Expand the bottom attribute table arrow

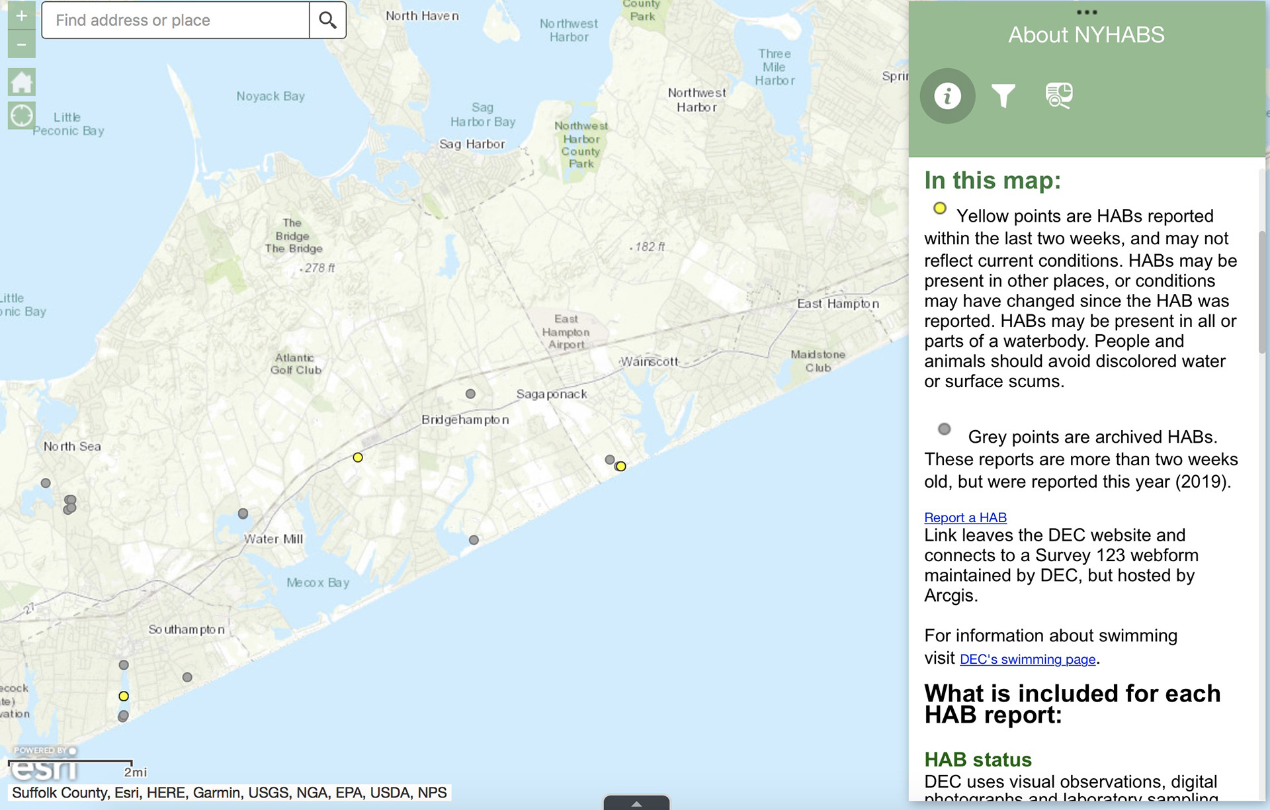[636, 803]
